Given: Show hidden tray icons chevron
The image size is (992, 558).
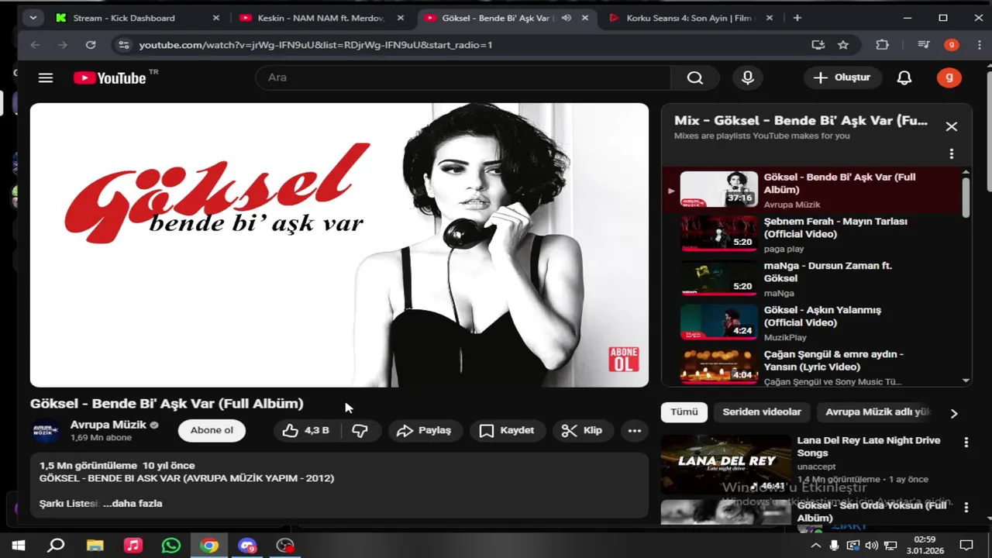Looking at the screenshot, I should point(815,546).
